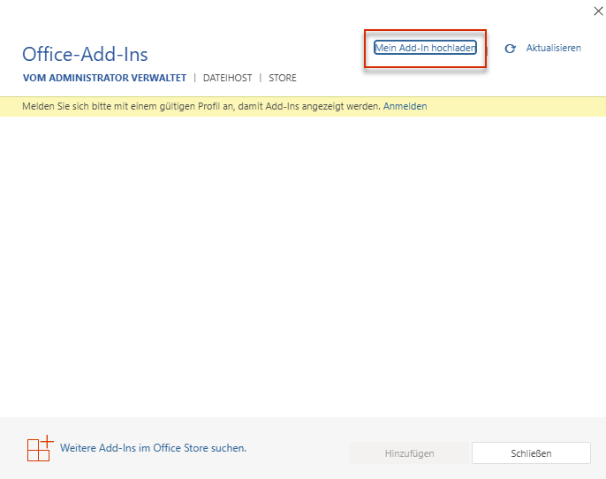Switch to the Vom Administrator verwaltet tab

(104, 78)
